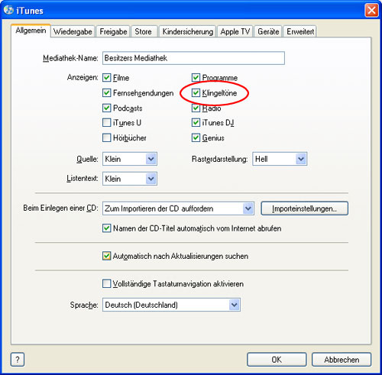The image size is (382, 375).
Task: Open the Freigabe tab
Action: pos(113,31)
